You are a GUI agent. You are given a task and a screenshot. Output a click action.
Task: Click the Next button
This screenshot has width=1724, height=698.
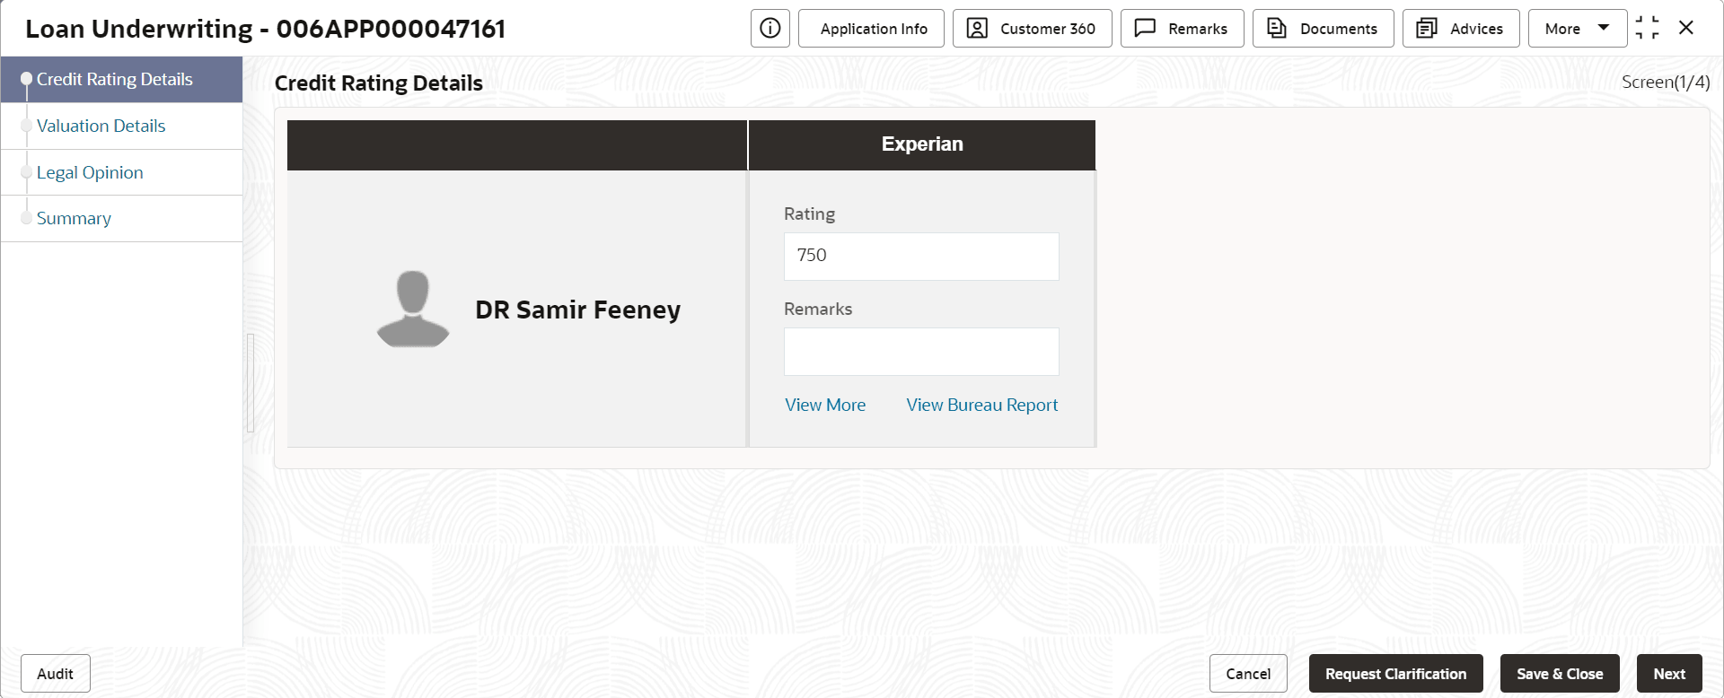(x=1668, y=674)
